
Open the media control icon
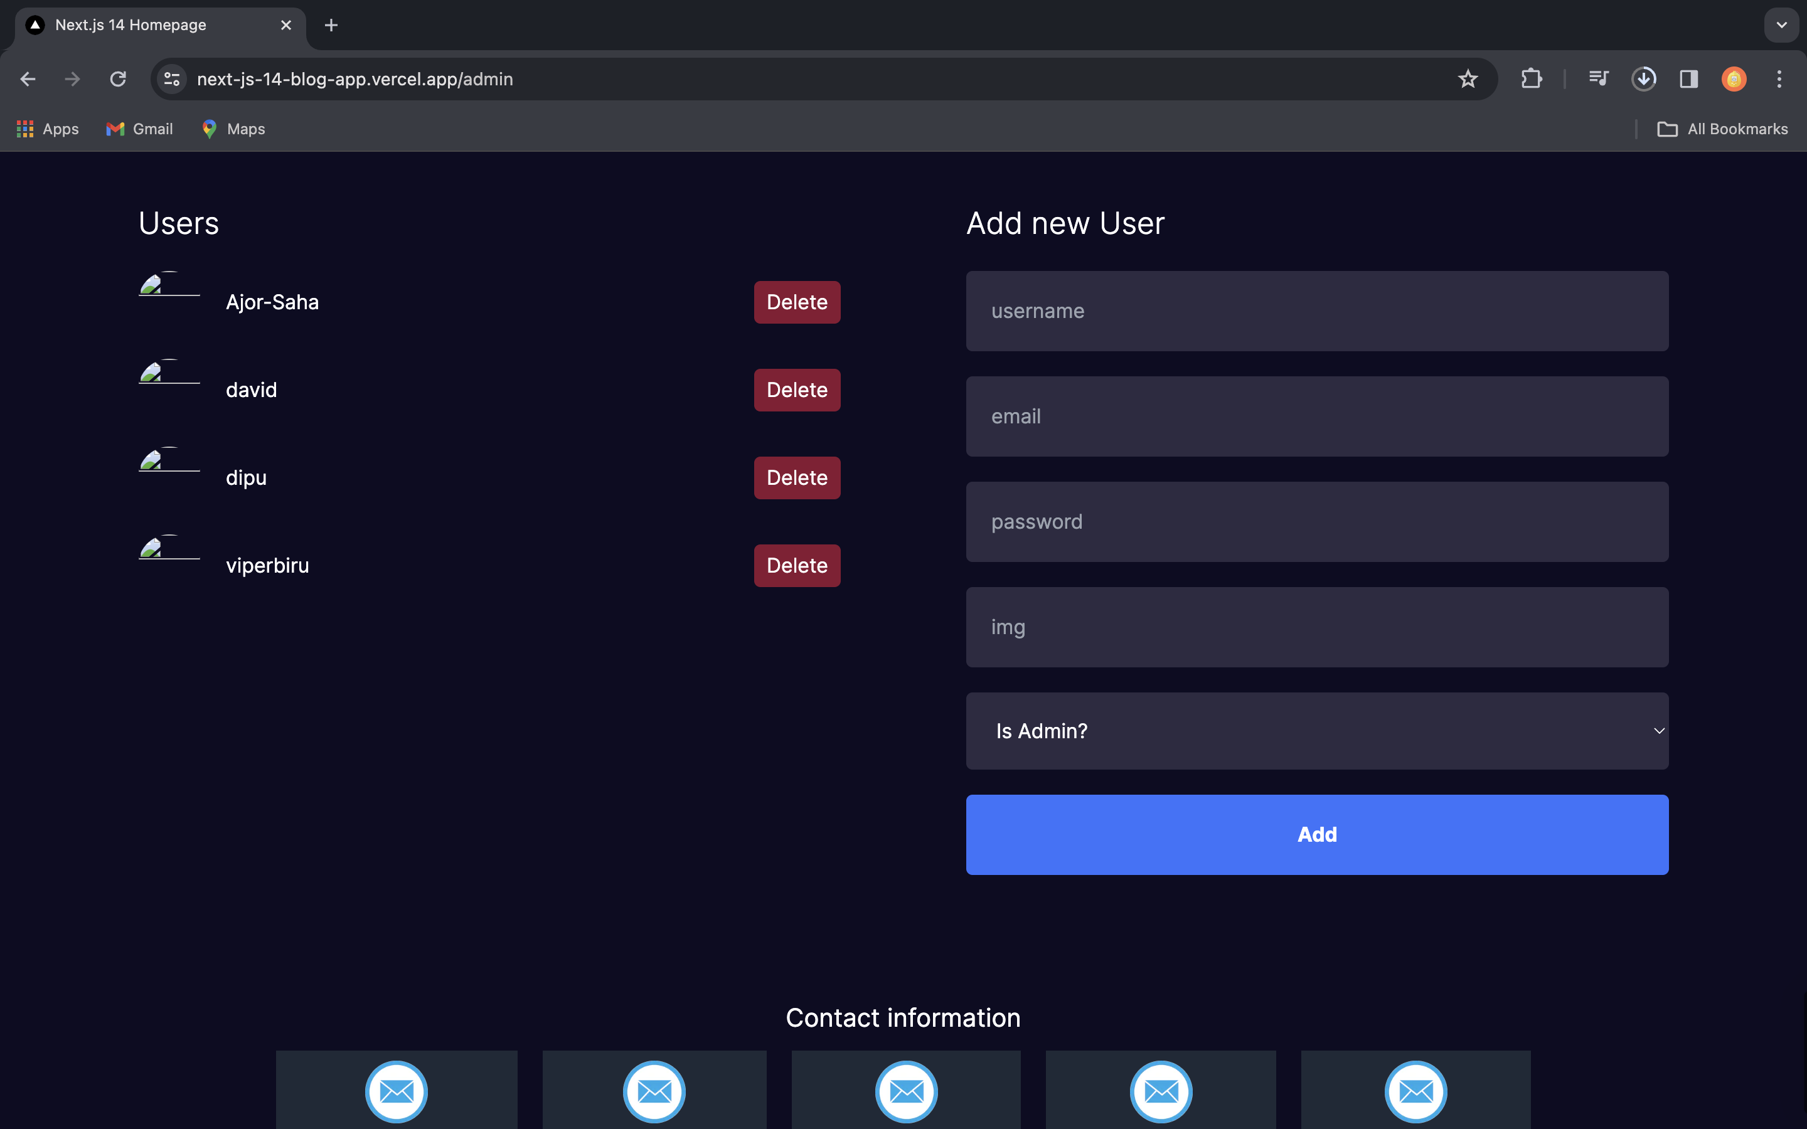pos(1598,79)
